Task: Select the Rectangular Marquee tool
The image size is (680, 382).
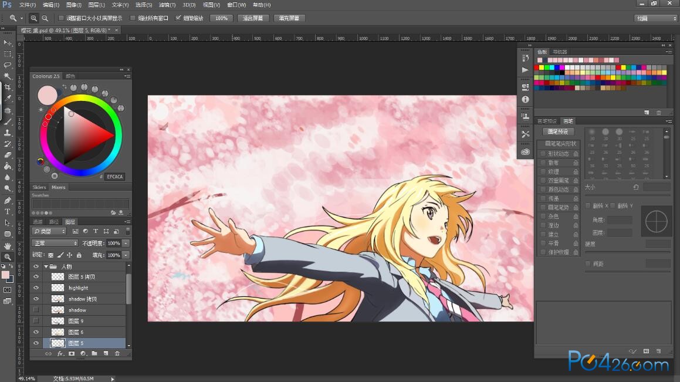Action: 8,54
